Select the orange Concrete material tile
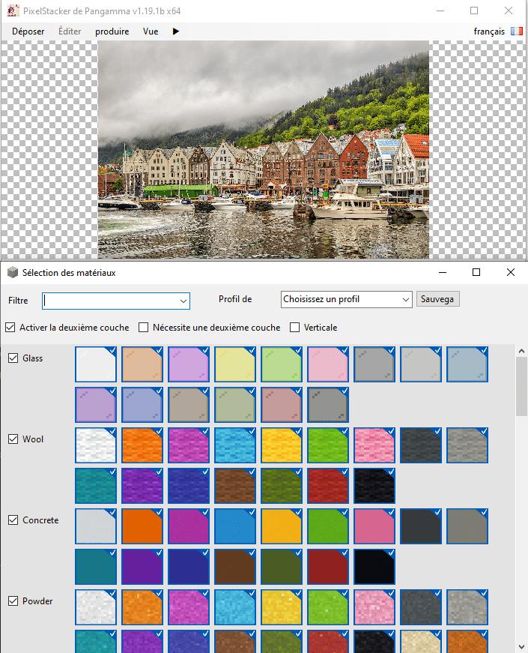Screen dimensions: 528x653 [x=142, y=526]
